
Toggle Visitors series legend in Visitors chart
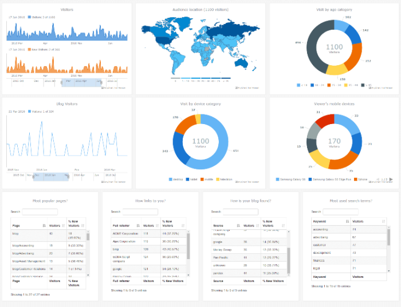[41, 17]
